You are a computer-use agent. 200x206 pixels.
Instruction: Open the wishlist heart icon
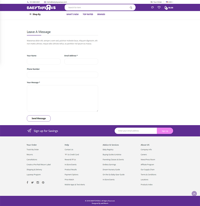pos(159,8)
